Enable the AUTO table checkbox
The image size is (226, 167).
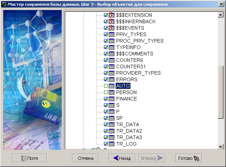(105, 86)
